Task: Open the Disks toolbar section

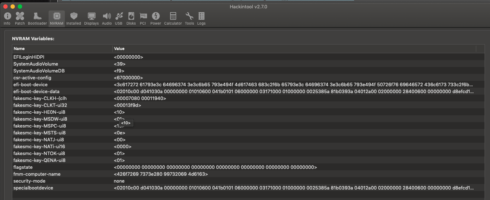Action: point(131,18)
